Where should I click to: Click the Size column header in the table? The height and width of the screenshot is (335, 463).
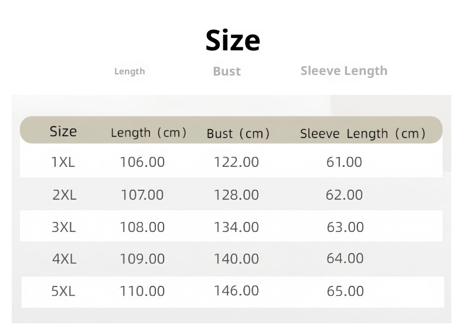click(63, 131)
